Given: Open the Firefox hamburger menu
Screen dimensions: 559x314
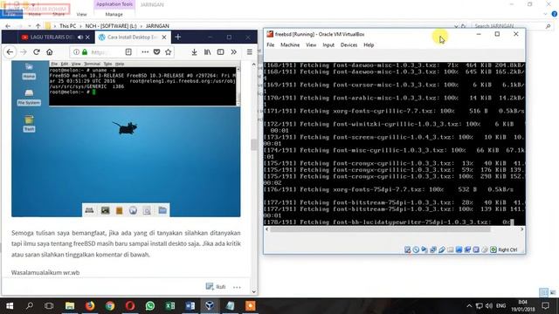Looking at the screenshot, I should tap(250, 52).
